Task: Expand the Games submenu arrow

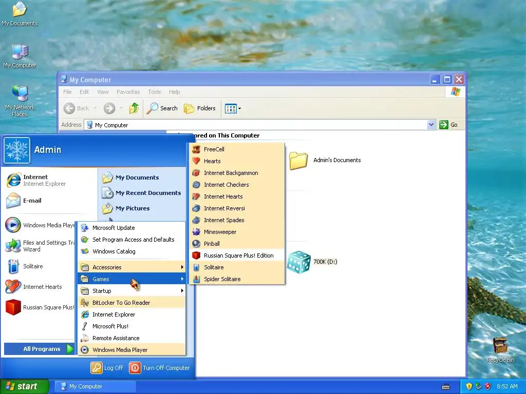Action: (x=182, y=279)
